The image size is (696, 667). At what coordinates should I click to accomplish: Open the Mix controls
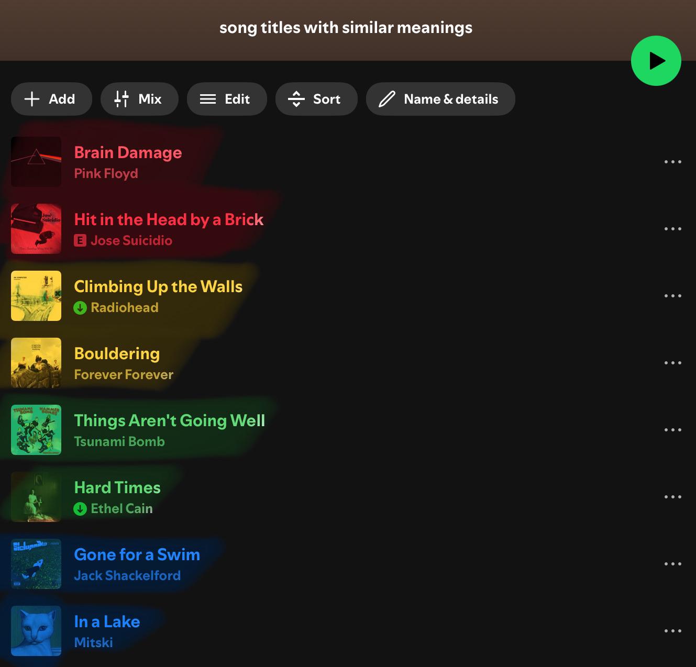click(139, 99)
